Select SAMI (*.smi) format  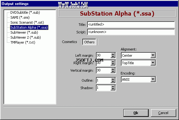(20, 17)
